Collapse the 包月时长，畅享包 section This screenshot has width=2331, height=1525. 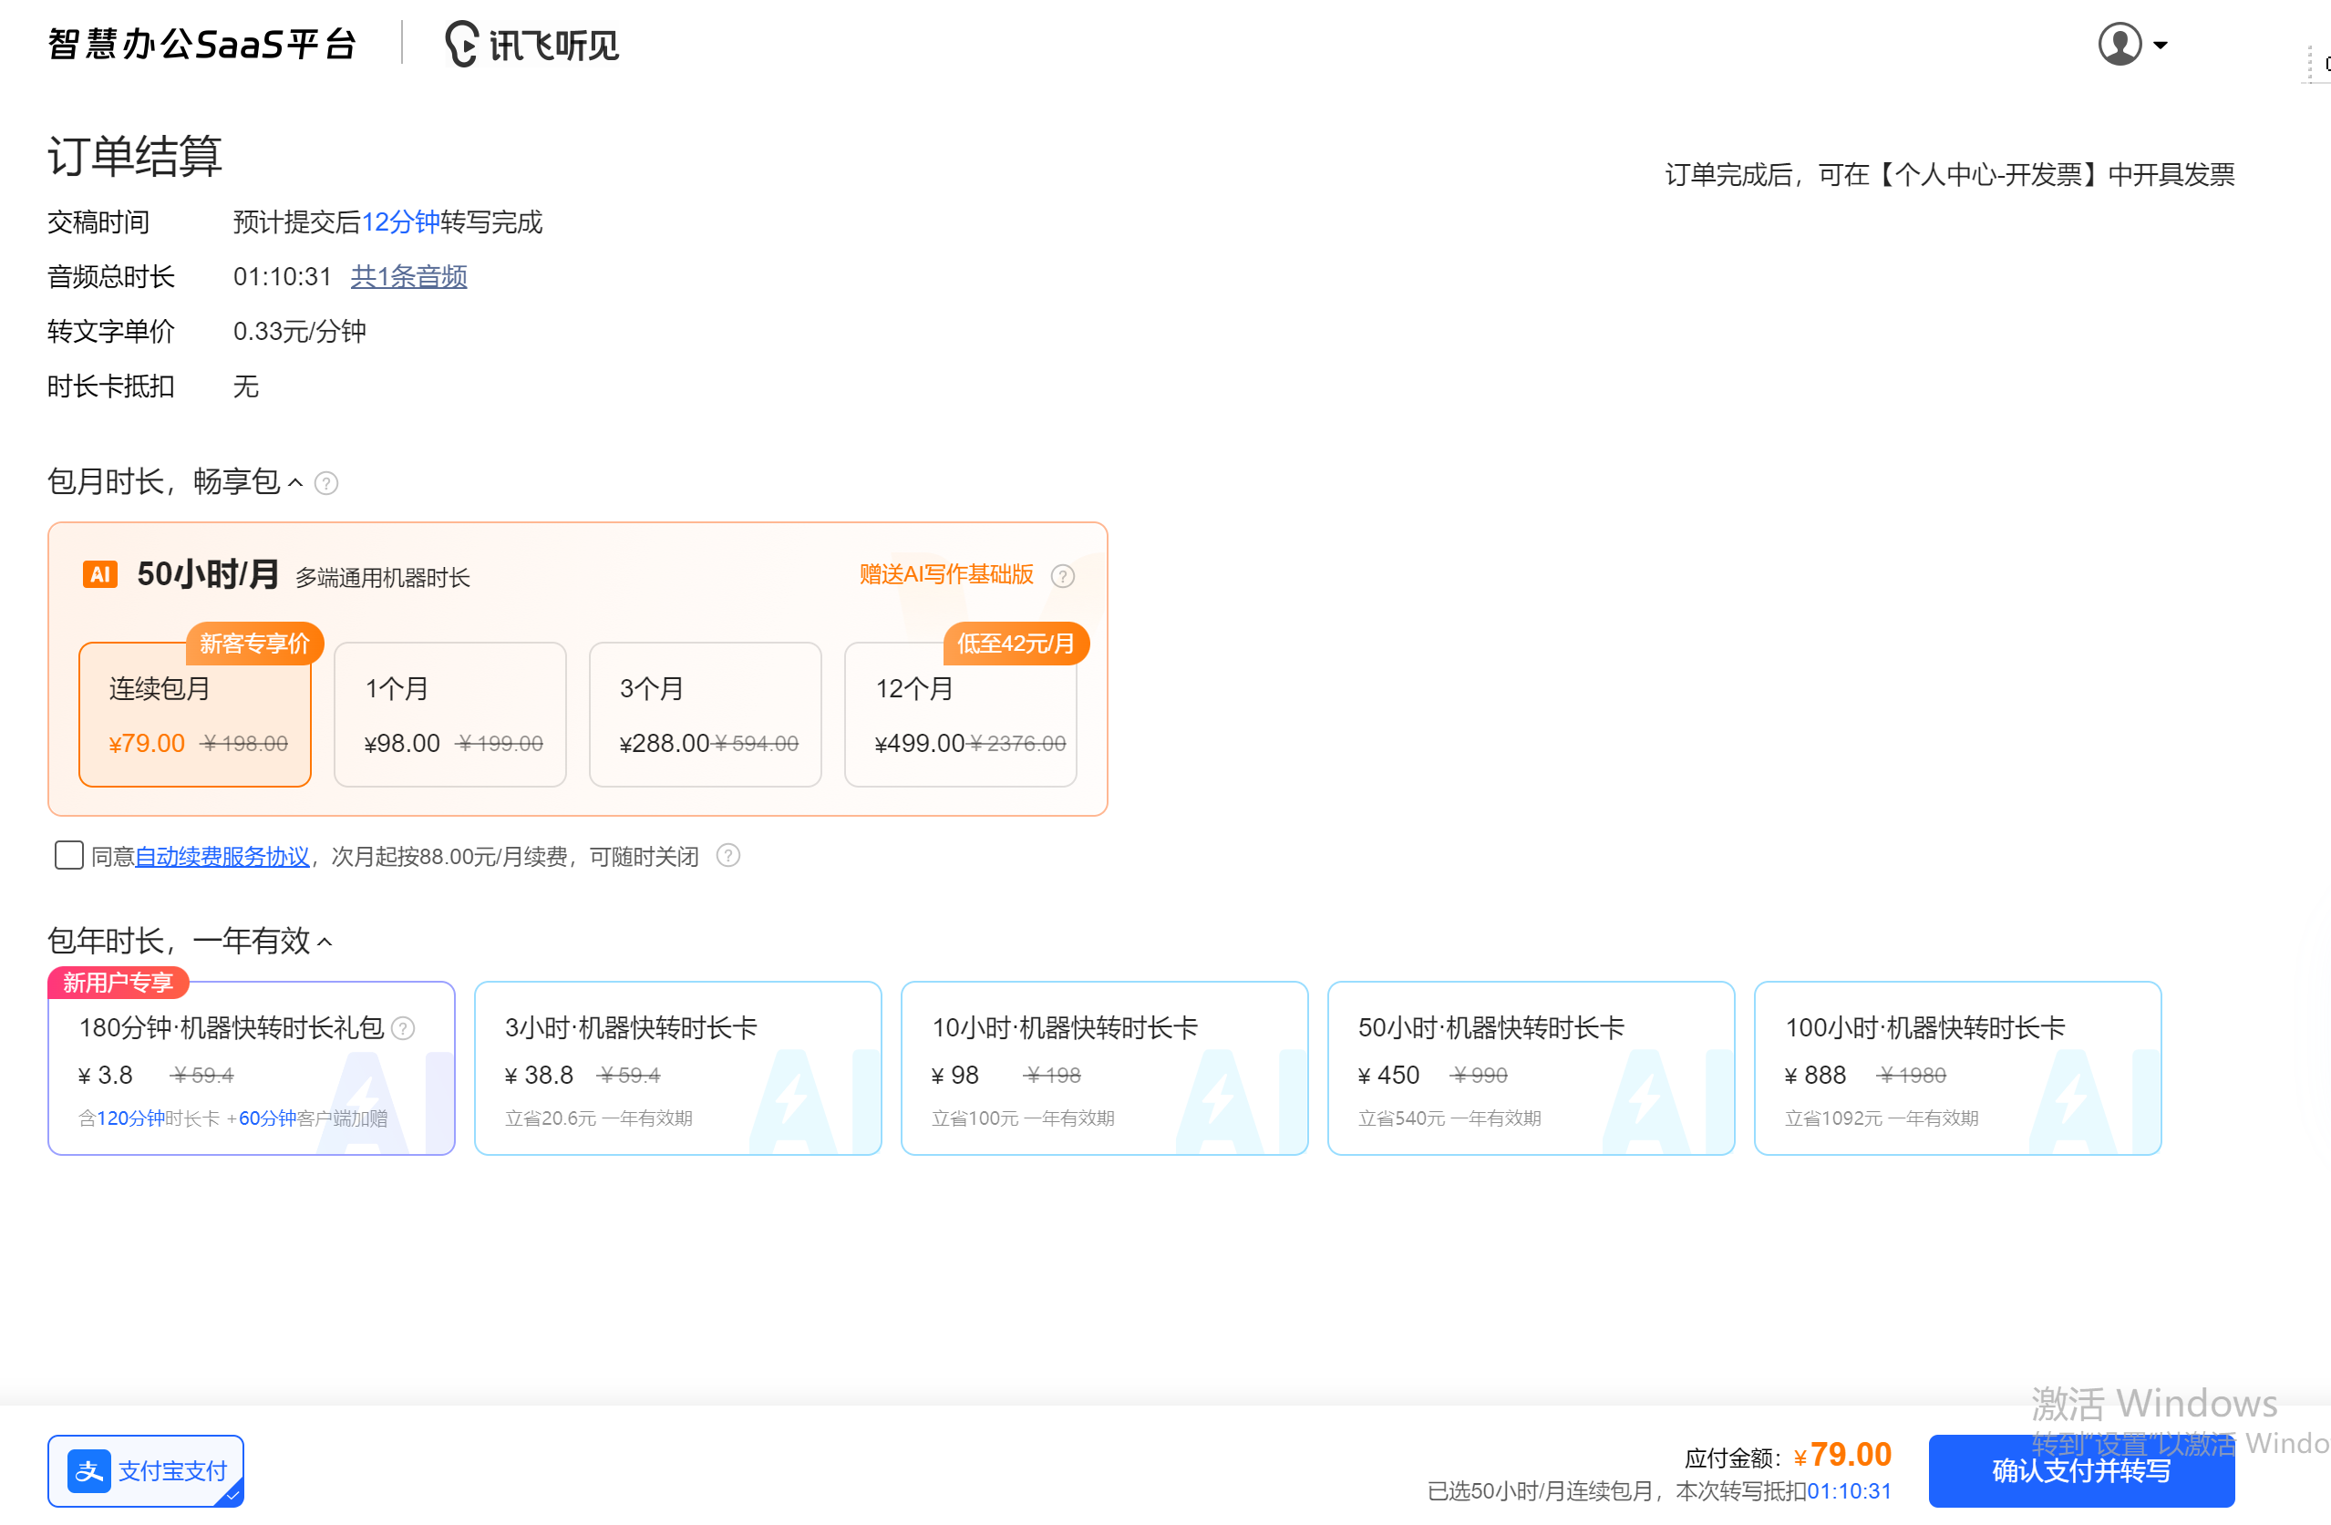pyautogui.click(x=294, y=482)
